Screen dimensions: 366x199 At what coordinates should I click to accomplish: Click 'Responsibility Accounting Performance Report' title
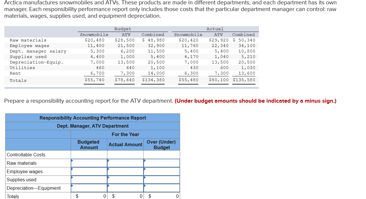coord(93,118)
